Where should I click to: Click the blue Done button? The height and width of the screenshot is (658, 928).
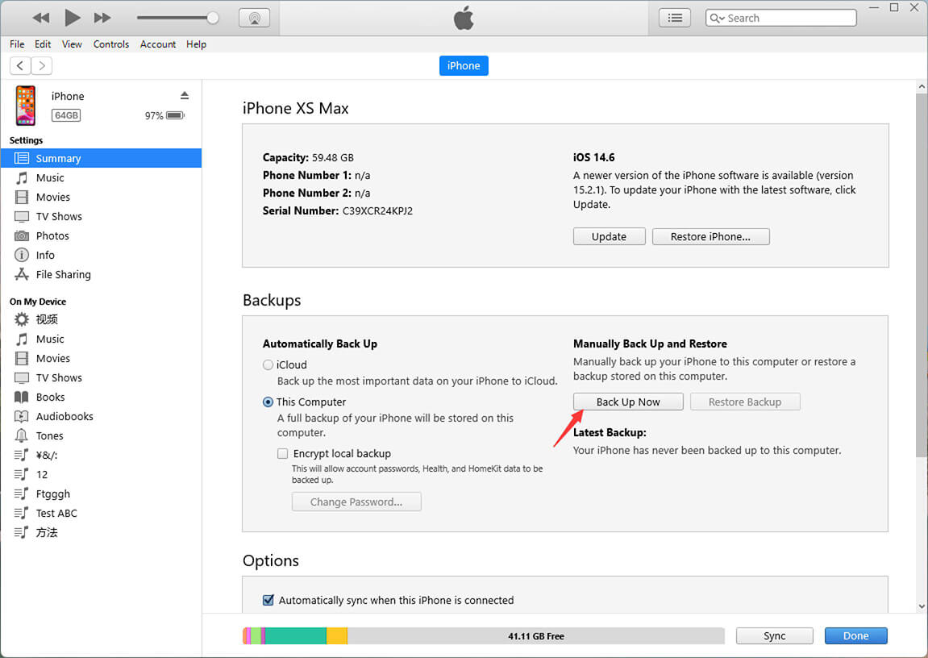(x=855, y=636)
